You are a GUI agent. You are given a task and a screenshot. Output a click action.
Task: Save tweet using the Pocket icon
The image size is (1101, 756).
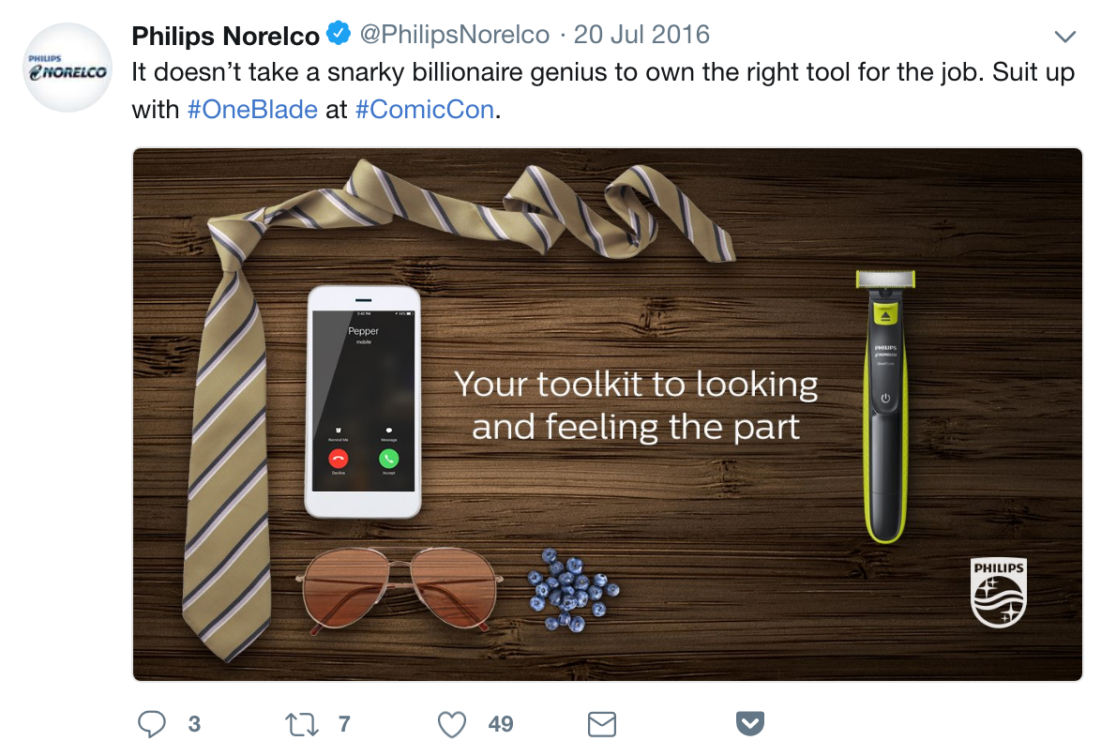coord(750,723)
